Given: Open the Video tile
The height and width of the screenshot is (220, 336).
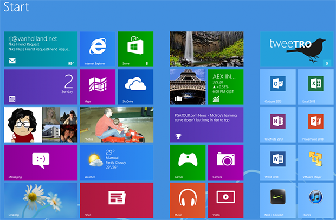Looking at the screenshot, I should (225, 201).
